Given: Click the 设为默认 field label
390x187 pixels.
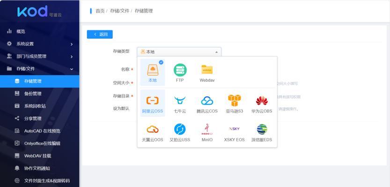Looking at the screenshot, I should coord(121,108).
